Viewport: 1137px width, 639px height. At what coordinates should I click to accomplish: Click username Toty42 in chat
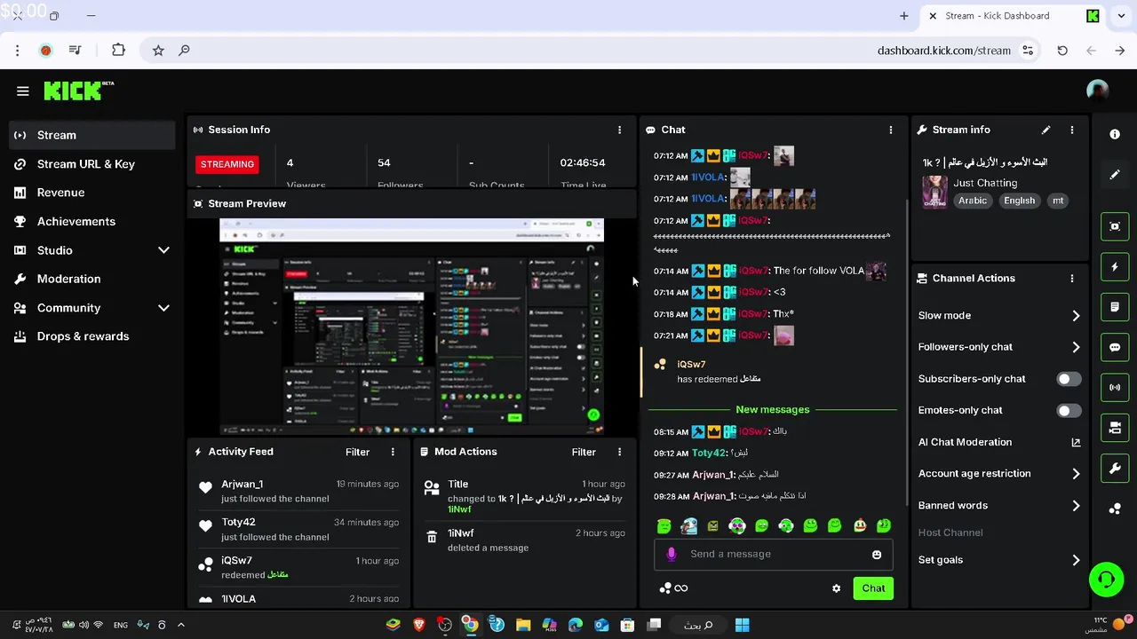708,454
